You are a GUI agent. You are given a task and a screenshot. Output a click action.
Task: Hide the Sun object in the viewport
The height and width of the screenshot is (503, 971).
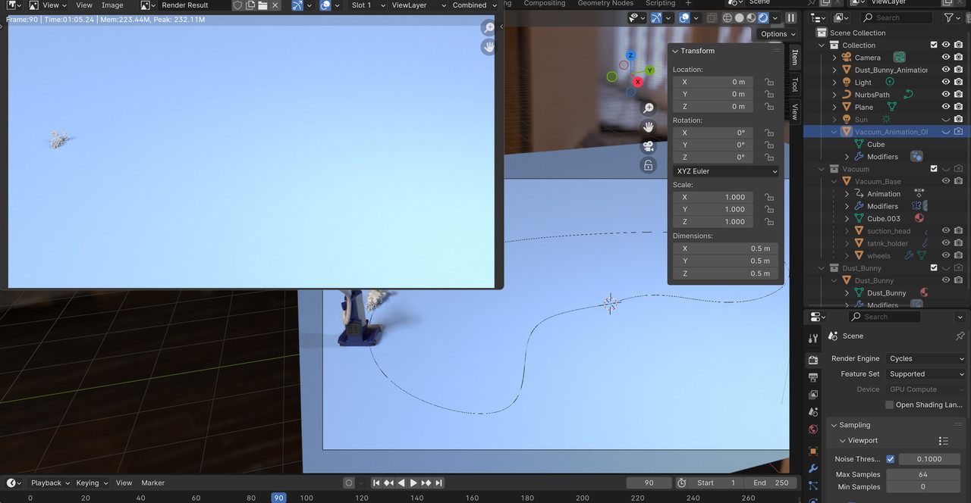945,119
